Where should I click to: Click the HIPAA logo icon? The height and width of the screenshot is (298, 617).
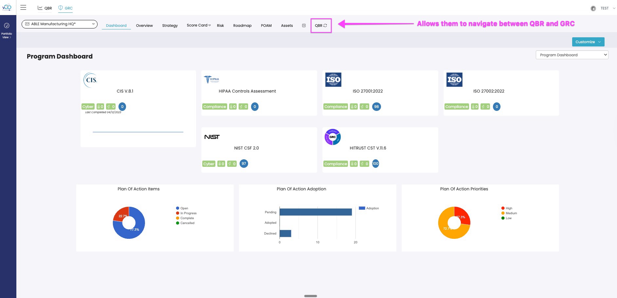(211, 79)
